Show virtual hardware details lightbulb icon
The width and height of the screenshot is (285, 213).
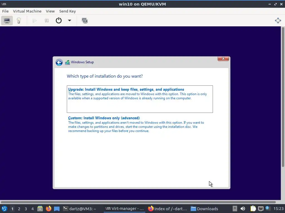(x=19, y=21)
